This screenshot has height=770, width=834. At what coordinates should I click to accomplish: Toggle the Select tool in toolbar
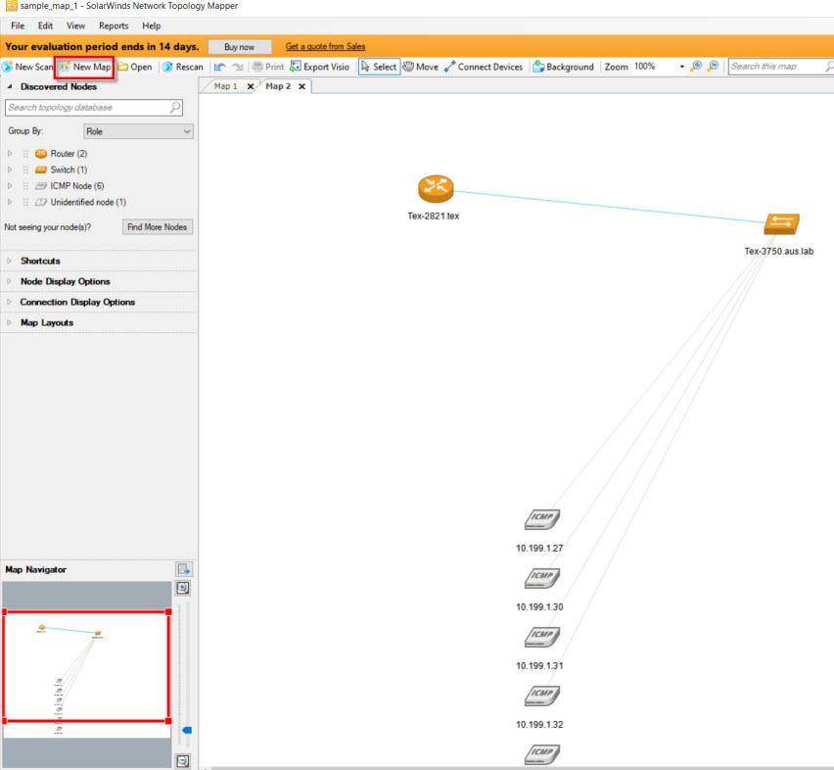[378, 67]
